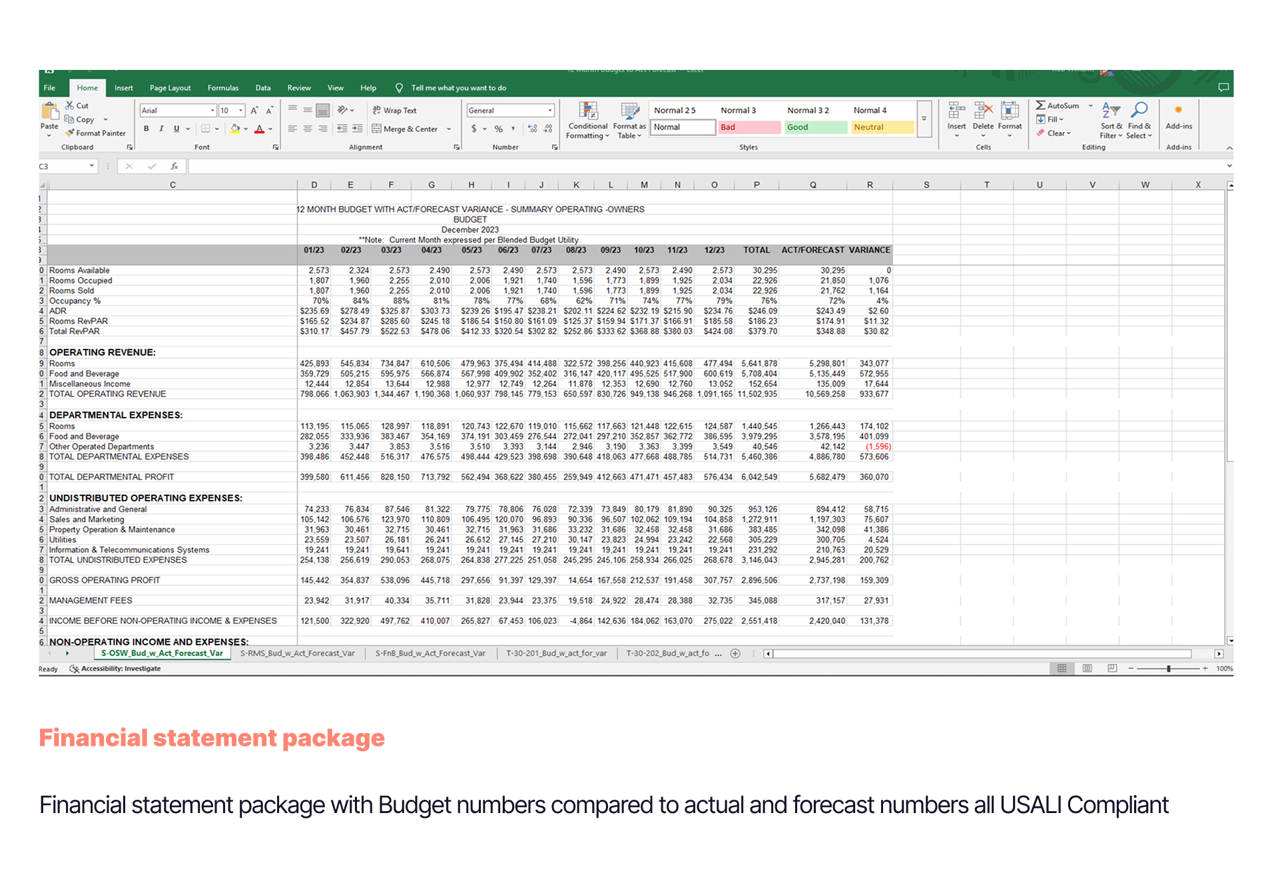Open the Fill dropdown in Editing

pos(1050,119)
